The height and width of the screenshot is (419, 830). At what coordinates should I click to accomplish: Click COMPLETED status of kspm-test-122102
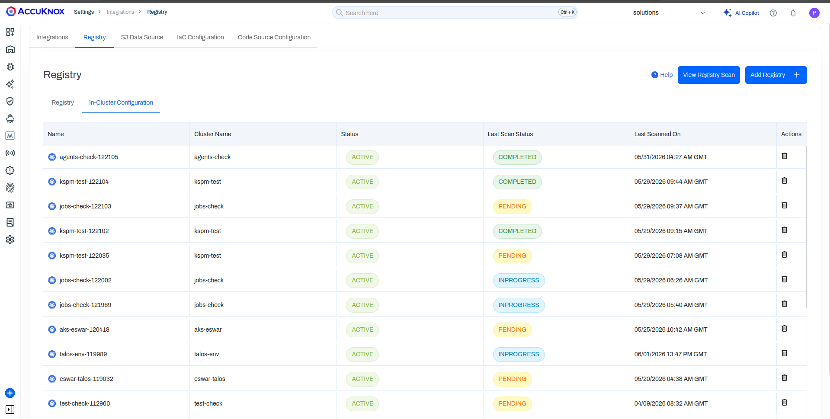pos(517,231)
